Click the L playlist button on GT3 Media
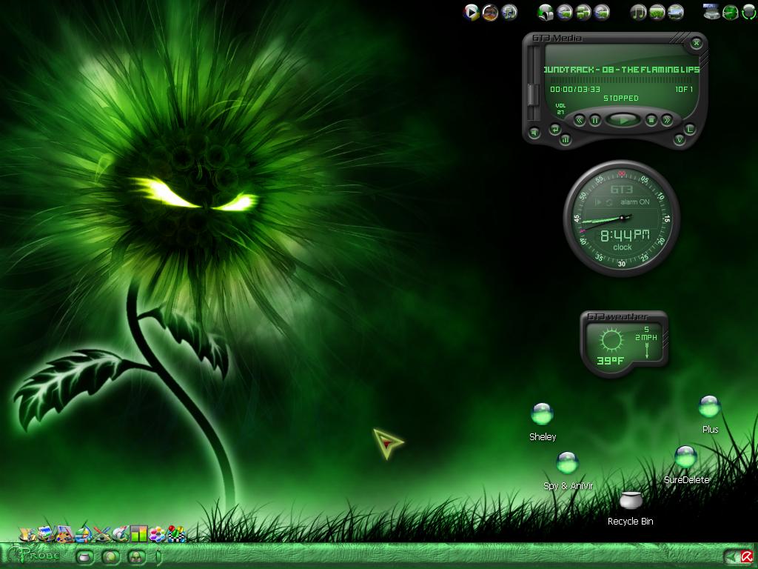The height and width of the screenshot is (569, 758). coord(690,129)
